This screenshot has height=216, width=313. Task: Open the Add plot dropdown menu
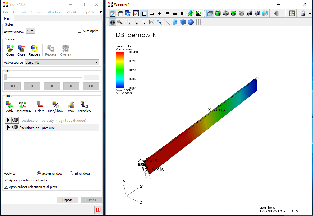9,107
